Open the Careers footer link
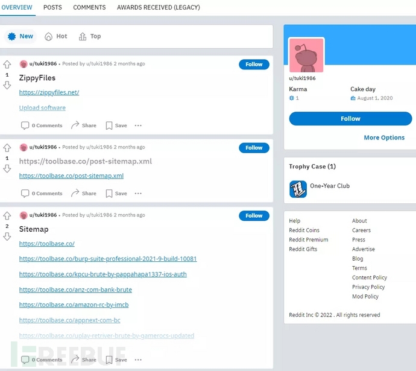Screen dimensions: 416x371 pos(361,230)
